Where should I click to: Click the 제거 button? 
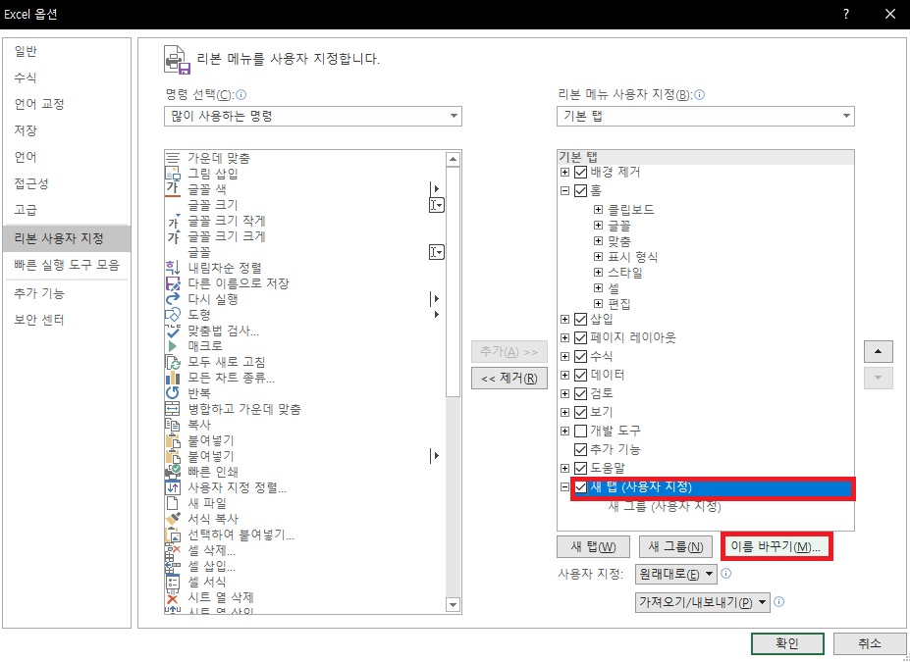click(x=509, y=378)
